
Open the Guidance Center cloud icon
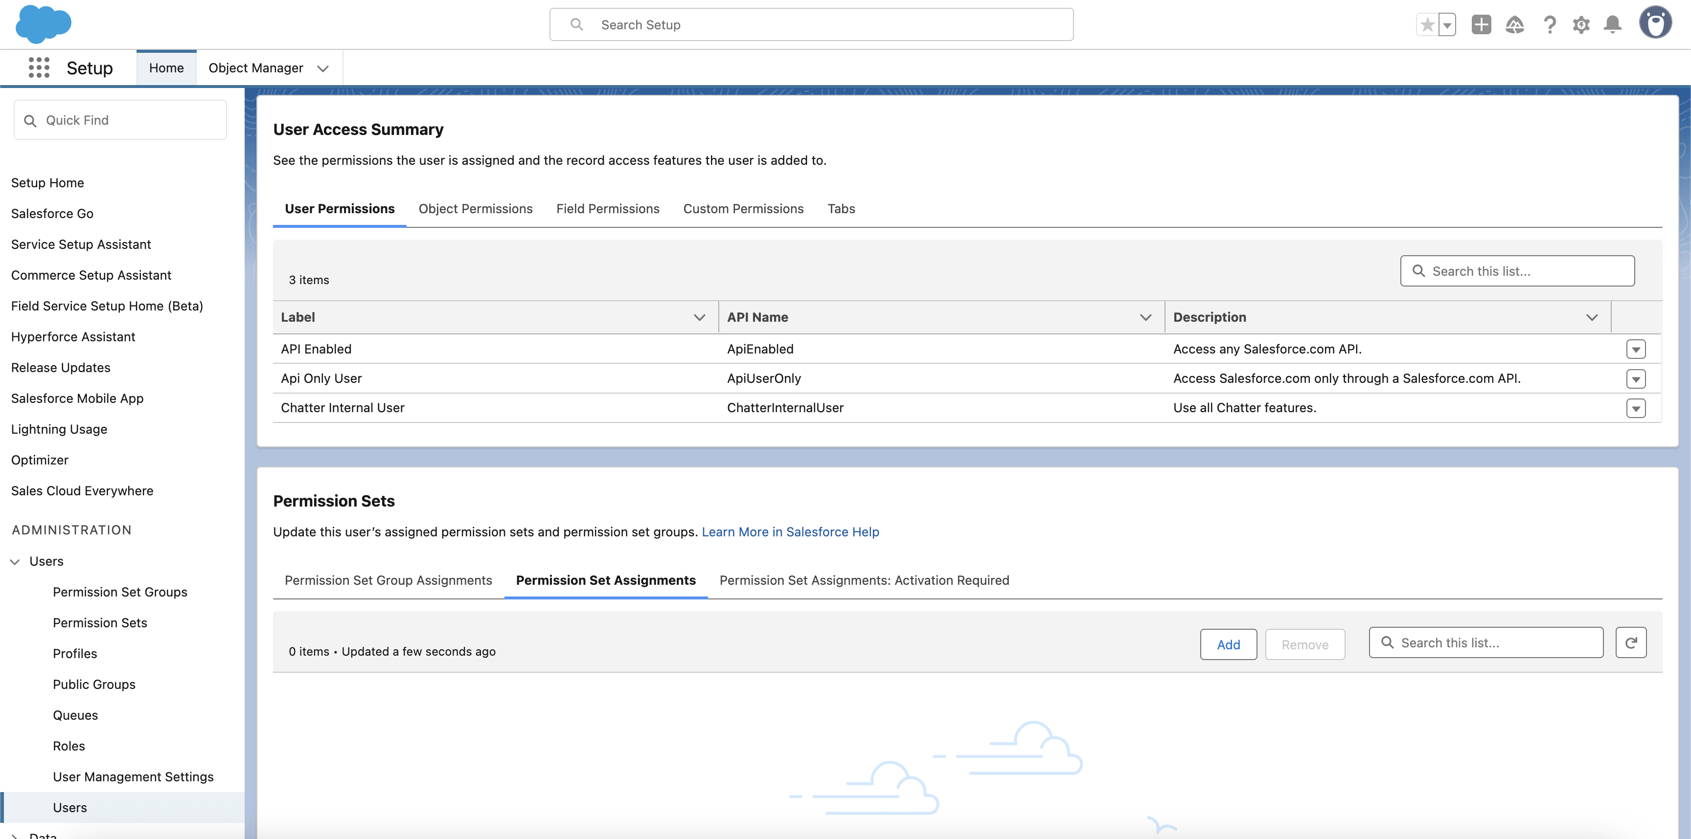(1515, 24)
